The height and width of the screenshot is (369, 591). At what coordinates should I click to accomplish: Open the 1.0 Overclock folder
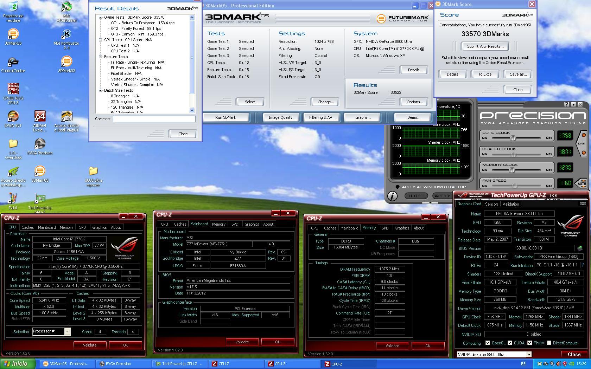(13, 144)
